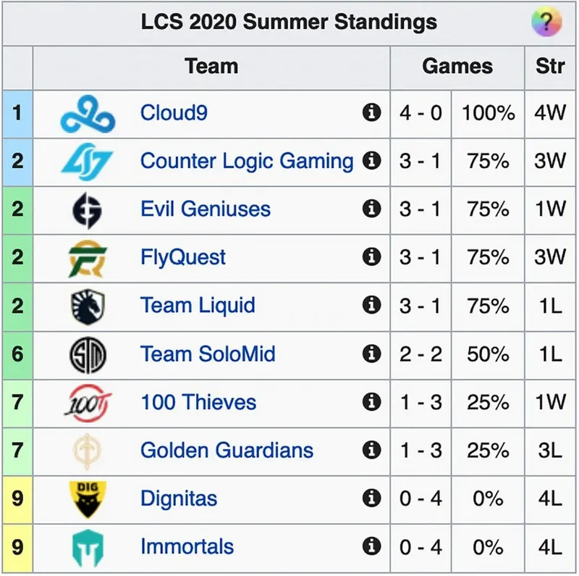Follow the Team Liquid link
The height and width of the screenshot is (576, 579).
coord(198,306)
